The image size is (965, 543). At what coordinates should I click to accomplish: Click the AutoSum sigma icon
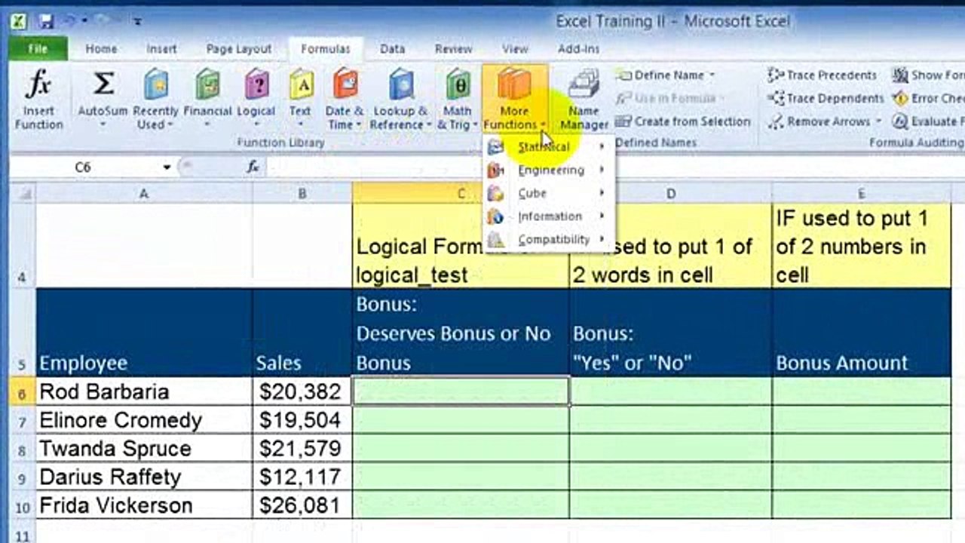pyautogui.click(x=103, y=84)
